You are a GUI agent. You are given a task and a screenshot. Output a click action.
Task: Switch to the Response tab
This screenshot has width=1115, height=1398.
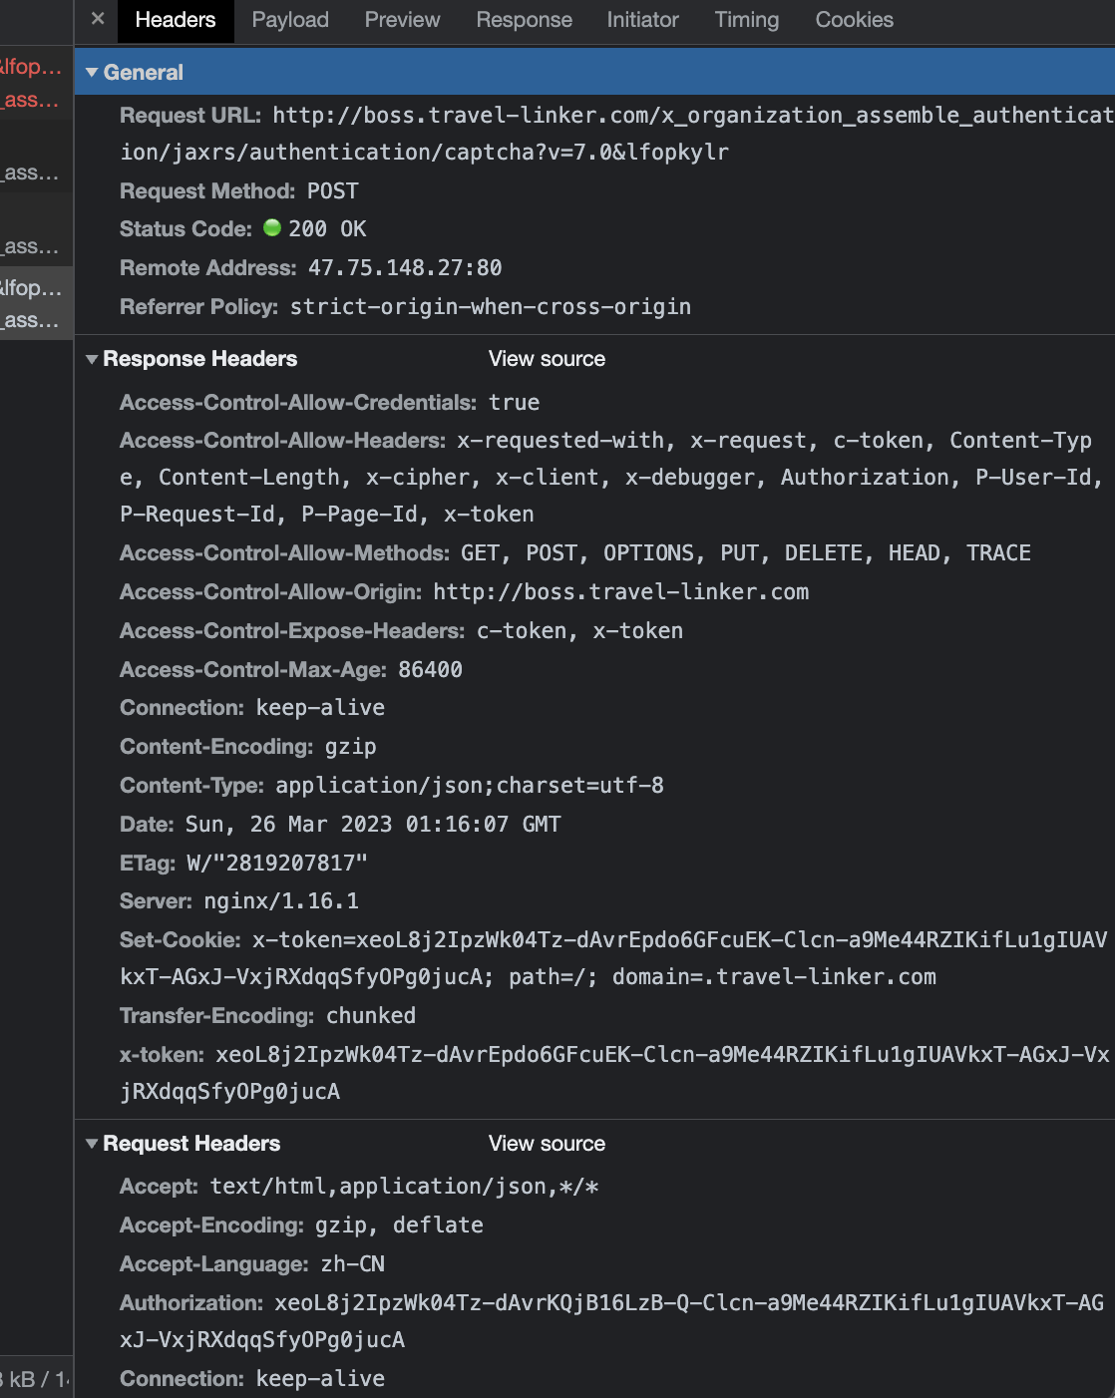524,20
